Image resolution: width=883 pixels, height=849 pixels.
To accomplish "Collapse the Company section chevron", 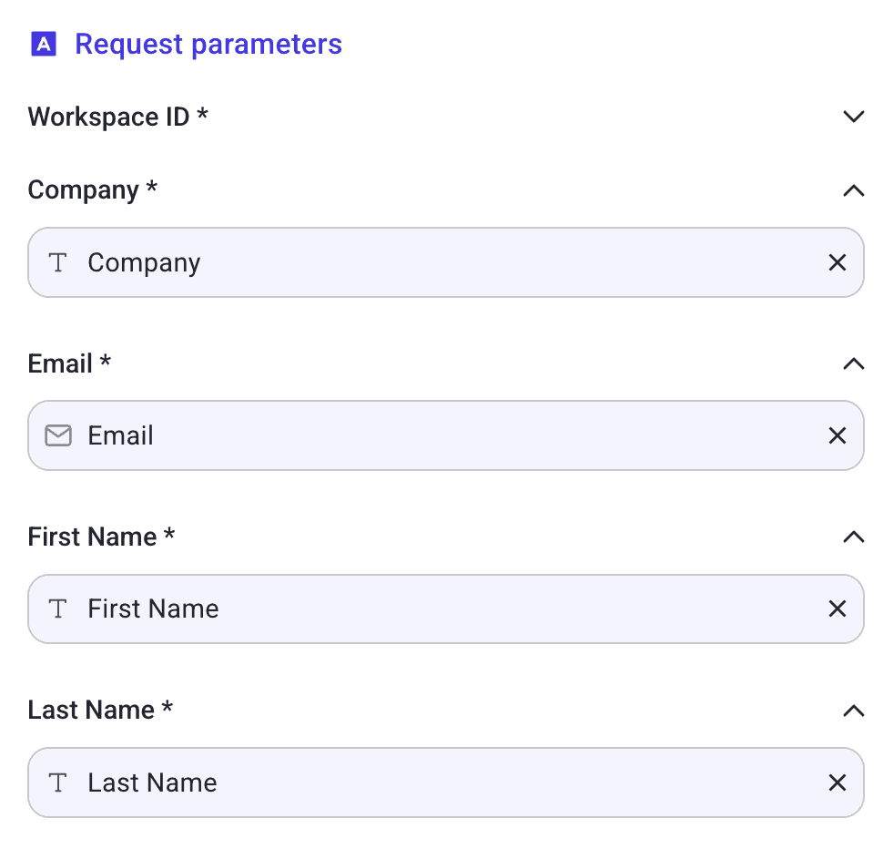I will [852, 190].
